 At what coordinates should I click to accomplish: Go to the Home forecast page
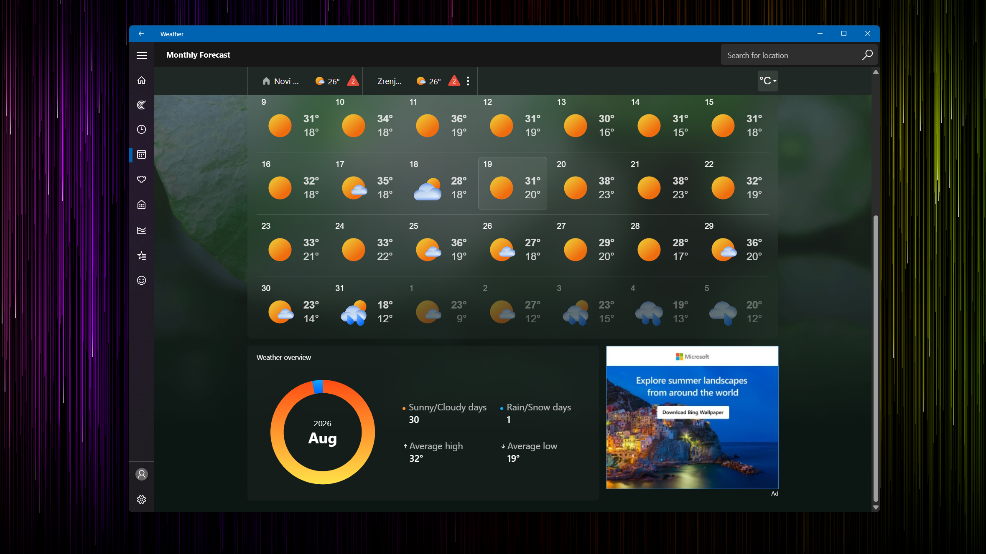(x=142, y=80)
